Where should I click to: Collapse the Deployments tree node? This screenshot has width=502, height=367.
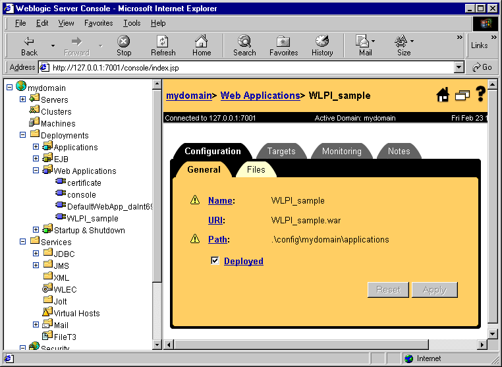point(23,135)
